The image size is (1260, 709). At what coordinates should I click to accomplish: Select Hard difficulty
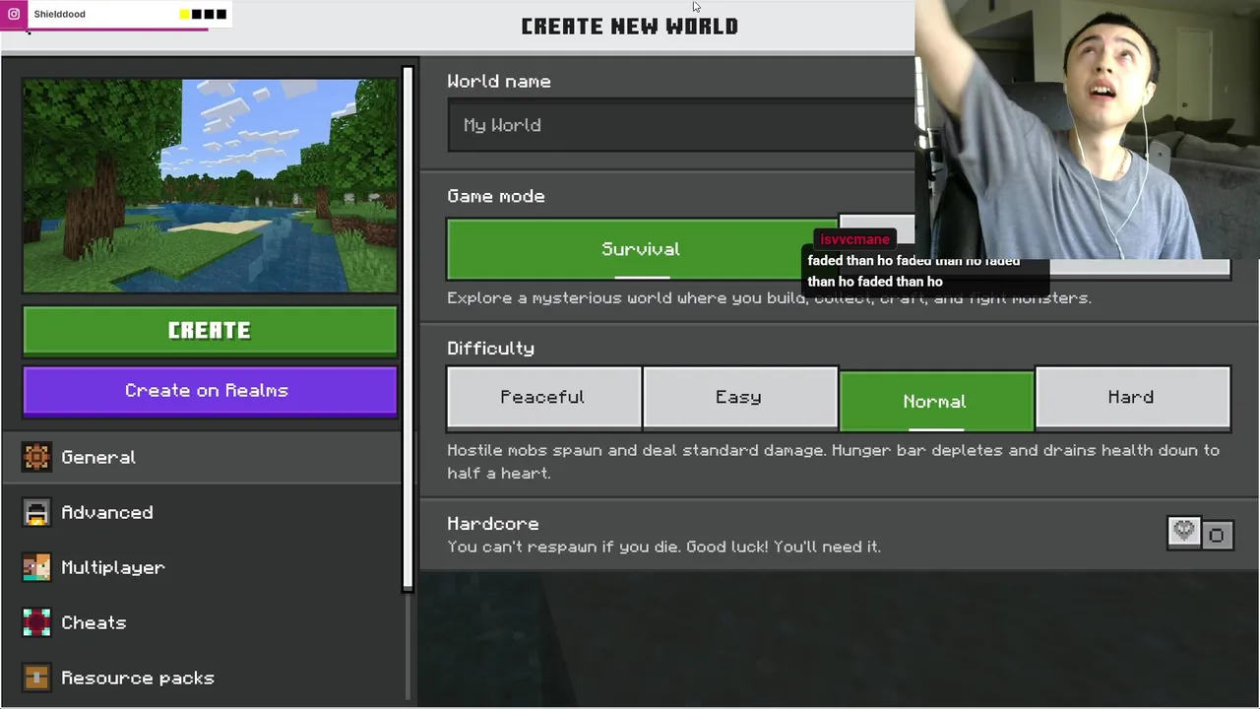click(x=1133, y=399)
